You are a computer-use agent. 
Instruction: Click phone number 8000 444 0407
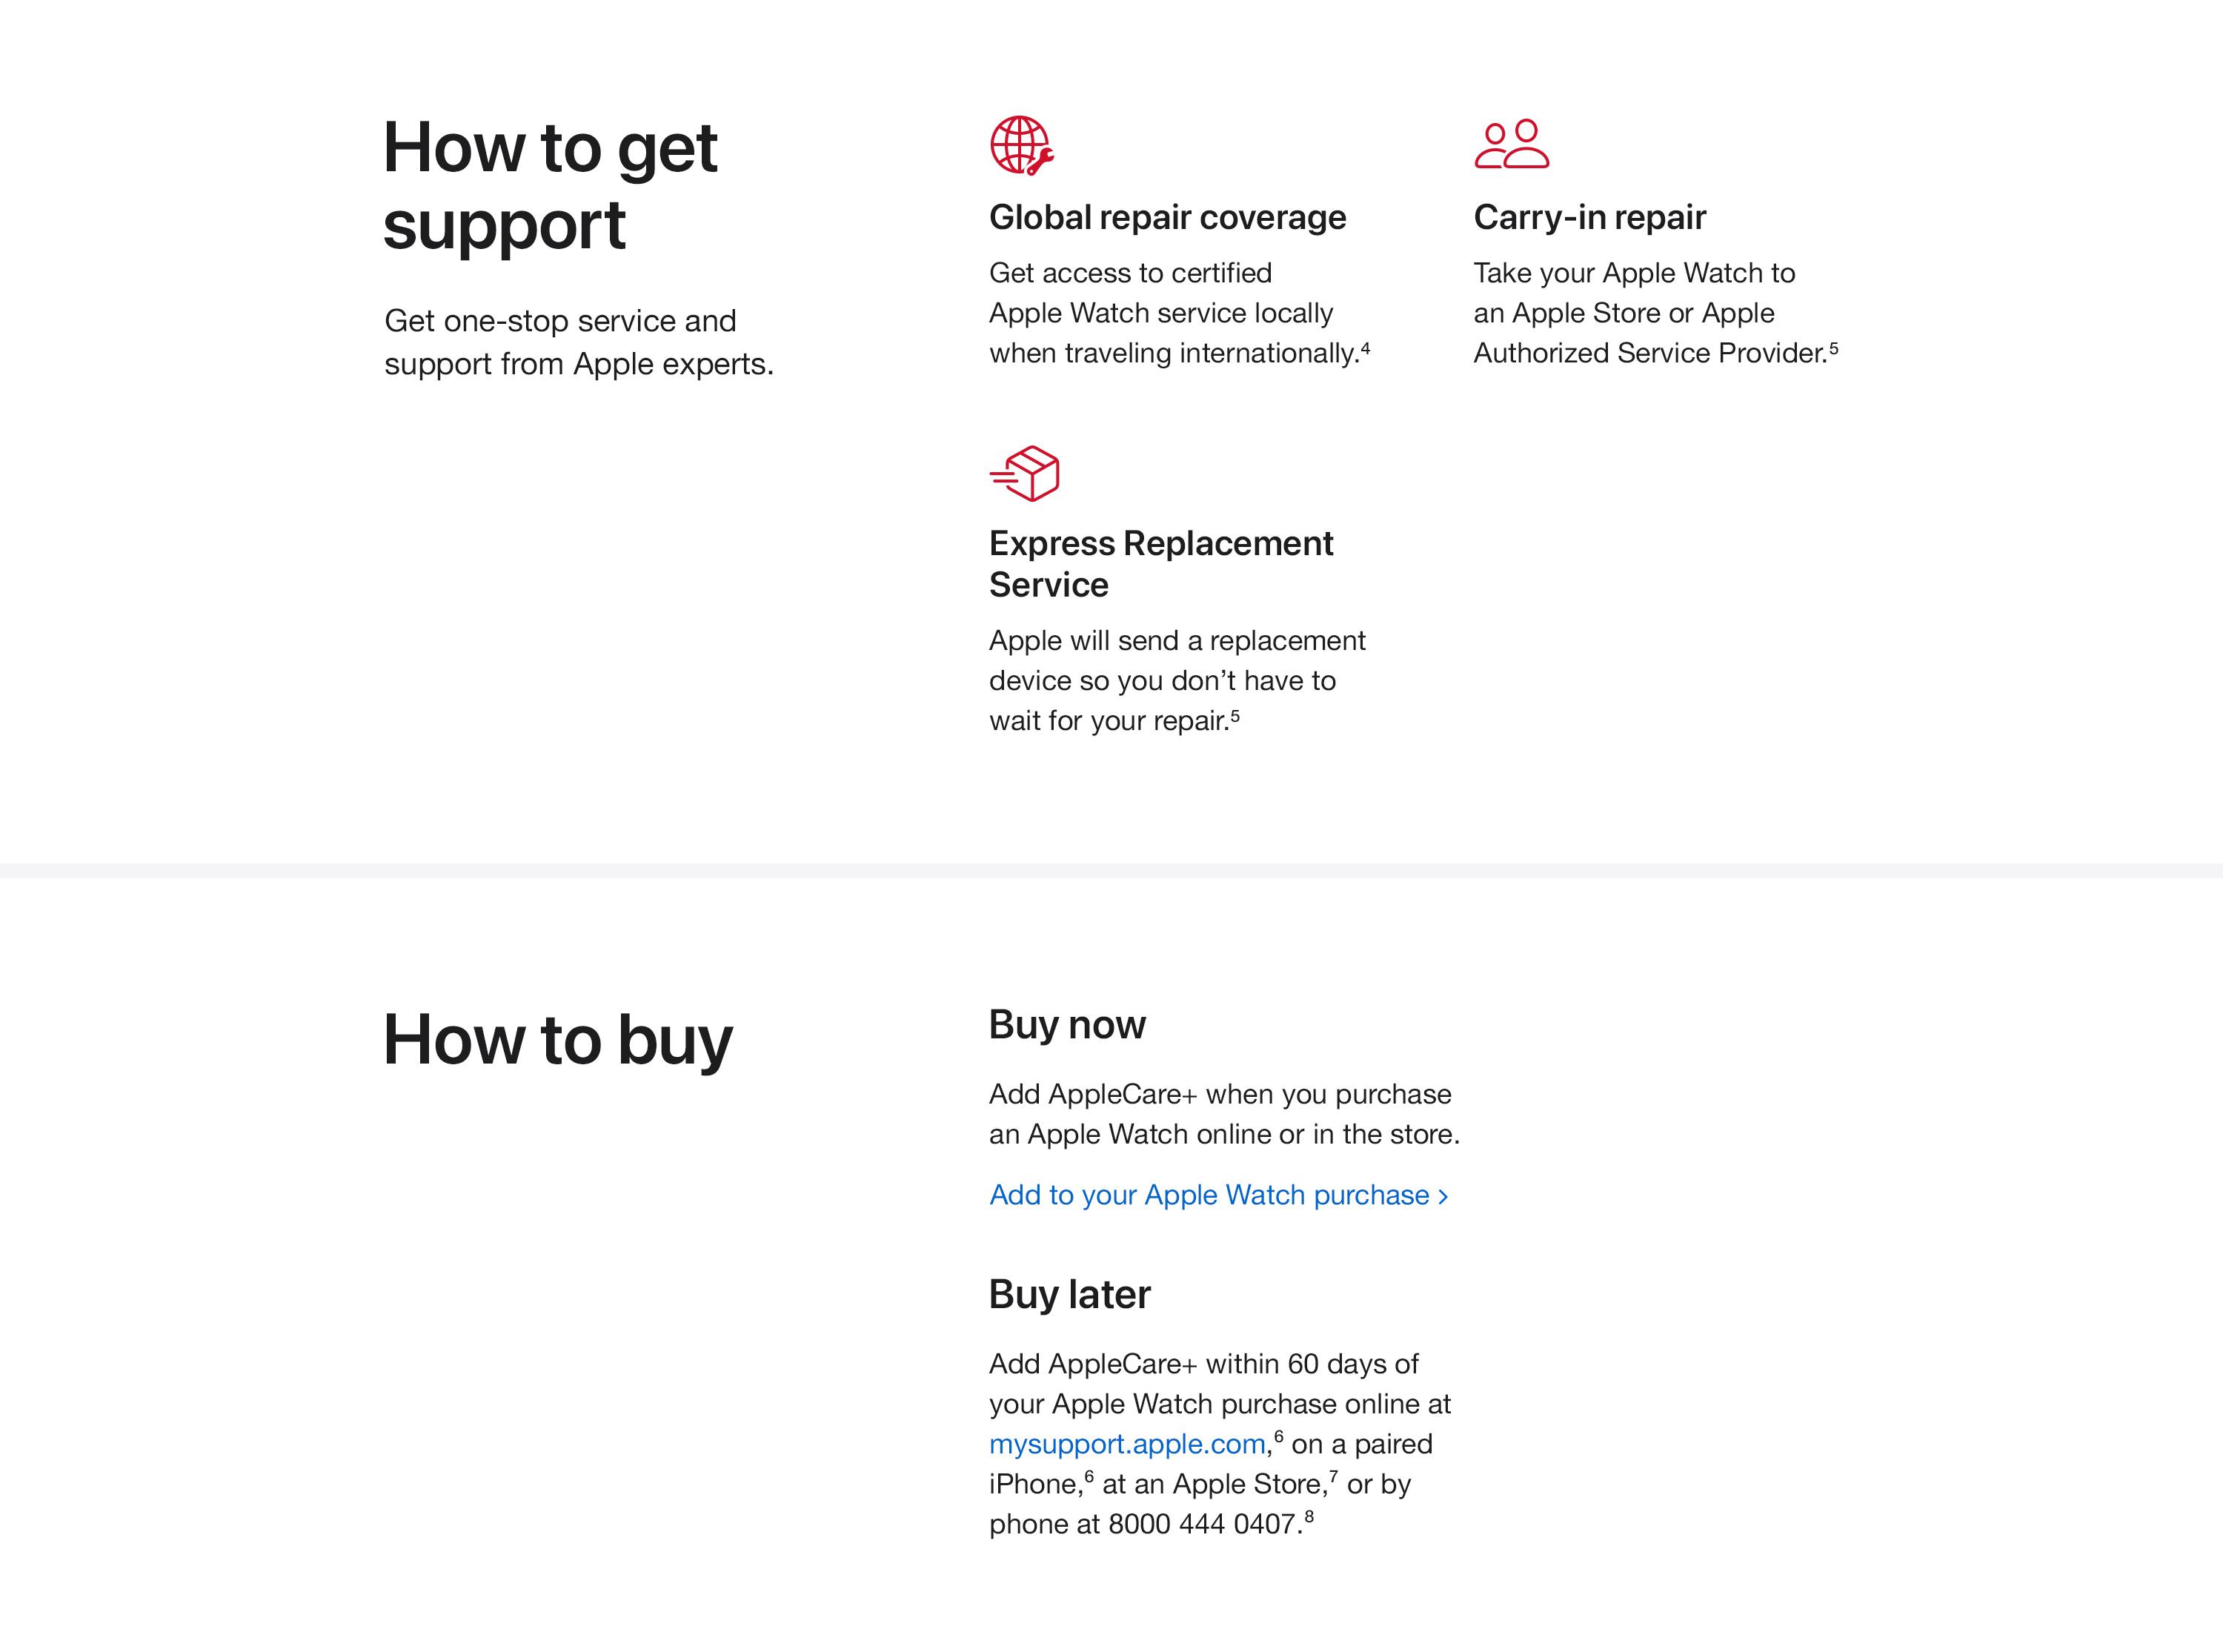coord(1202,1525)
